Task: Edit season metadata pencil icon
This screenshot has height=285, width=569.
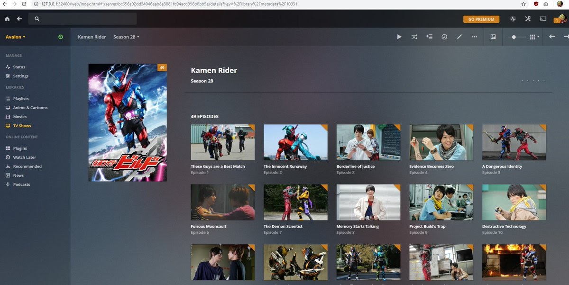Action: [459, 37]
